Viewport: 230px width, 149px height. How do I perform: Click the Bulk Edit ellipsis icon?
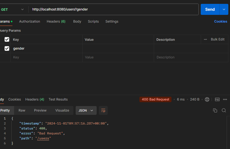click(x=205, y=39)
